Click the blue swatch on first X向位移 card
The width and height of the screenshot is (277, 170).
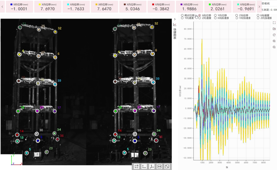click(11, 4)
